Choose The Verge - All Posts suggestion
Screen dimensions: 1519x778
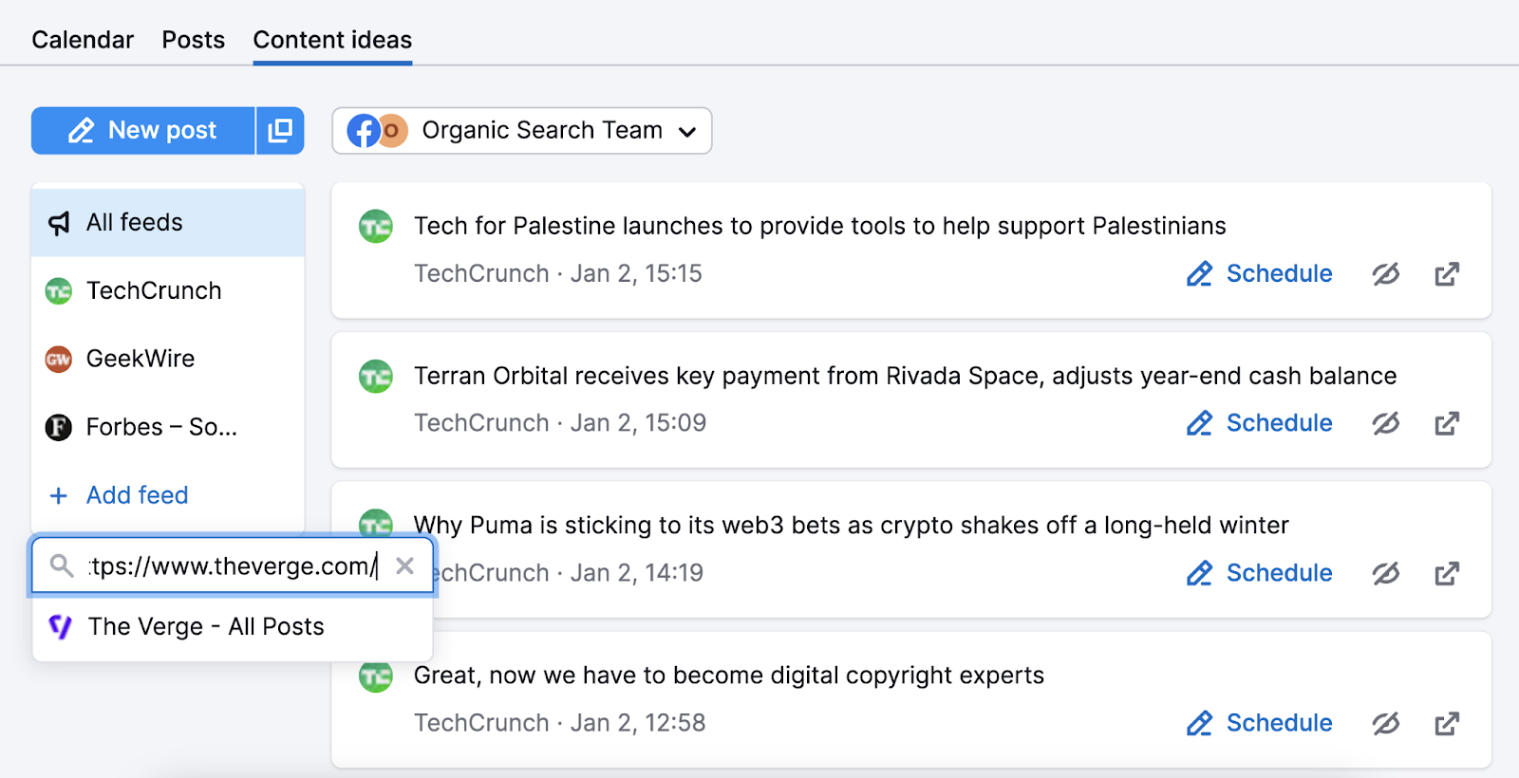(233, 626)
